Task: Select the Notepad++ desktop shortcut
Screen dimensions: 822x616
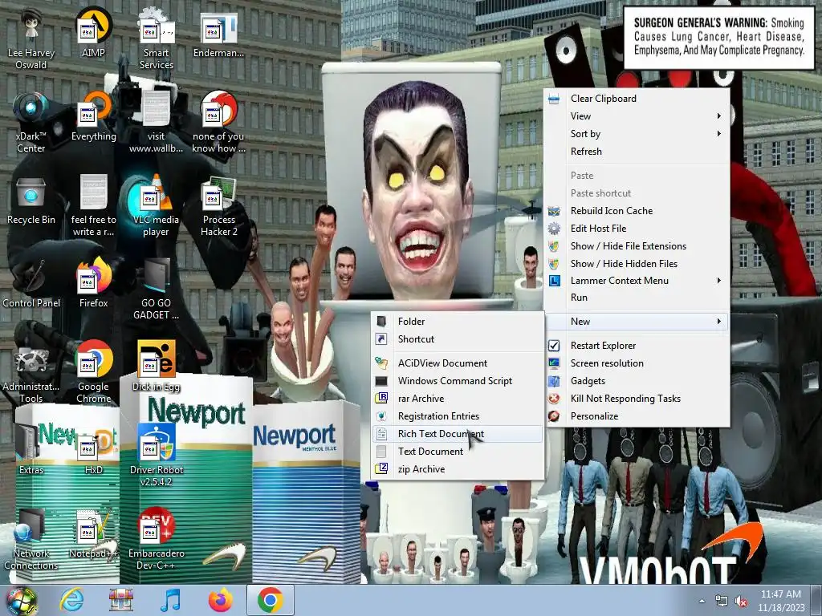Action: coord(93,533)
